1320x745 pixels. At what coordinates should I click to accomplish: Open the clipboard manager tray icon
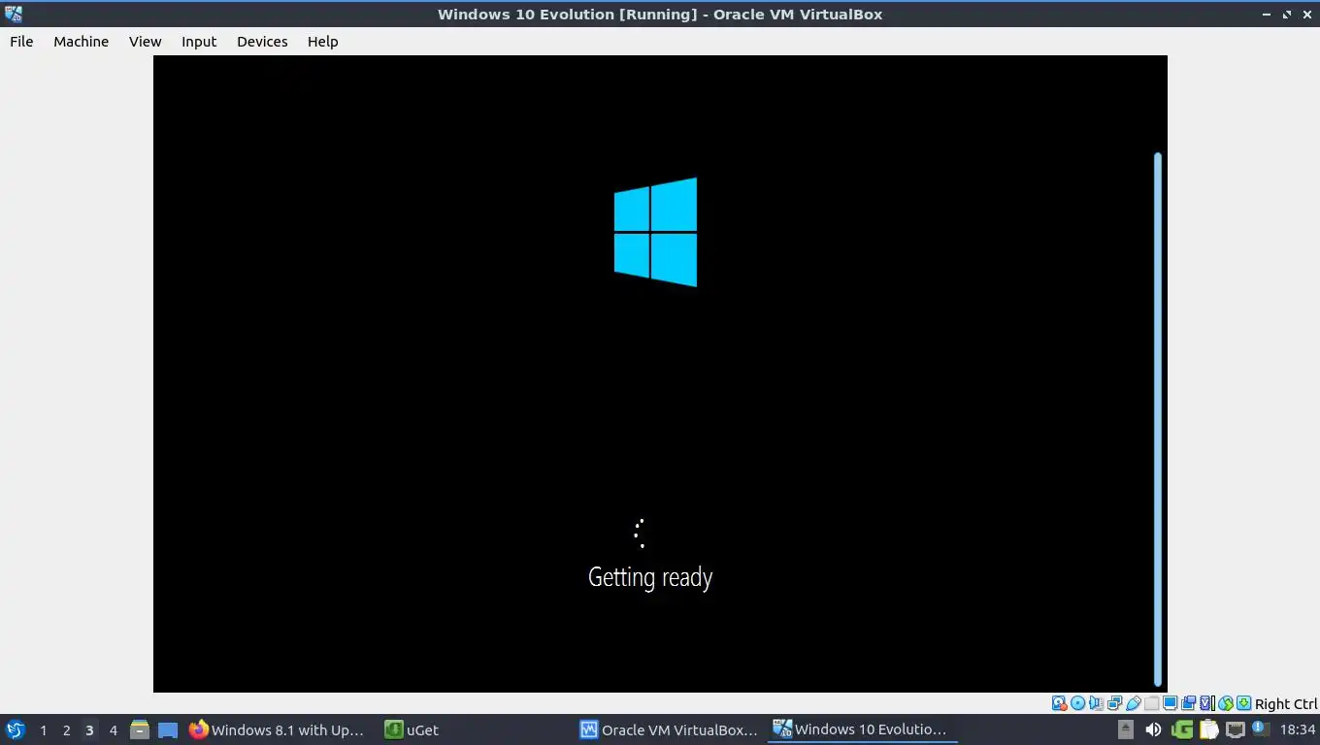coord(1208,729)
